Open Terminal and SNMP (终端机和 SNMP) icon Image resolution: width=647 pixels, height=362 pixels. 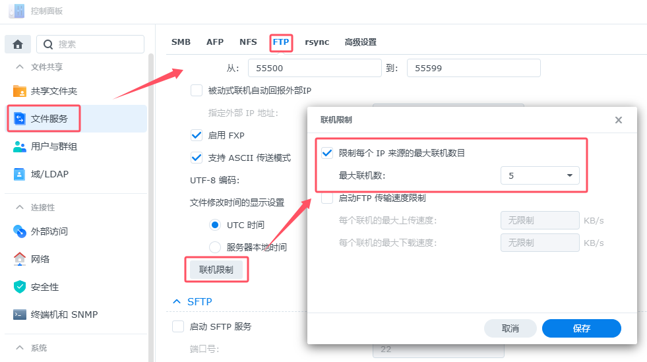click(20, 315)
